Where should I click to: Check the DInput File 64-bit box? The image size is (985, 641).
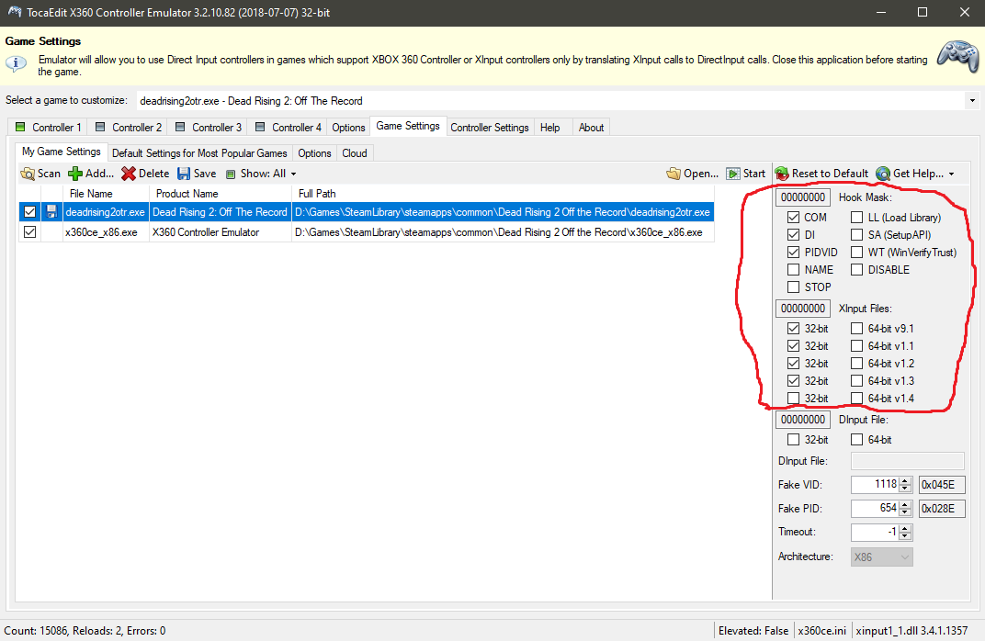pyautogui.click(x=857, y=440)
